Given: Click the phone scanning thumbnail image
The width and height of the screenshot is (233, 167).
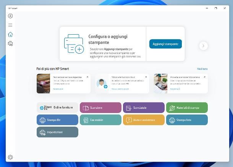Looking at the screenshot, I should click(x=160, y=84).
